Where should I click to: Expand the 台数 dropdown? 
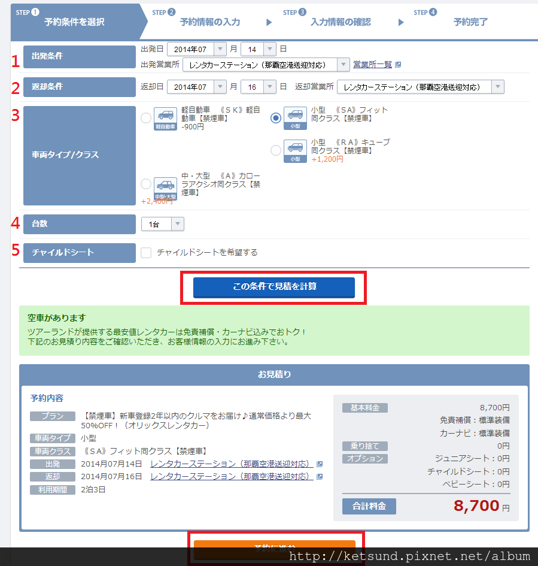pos(163,224)
